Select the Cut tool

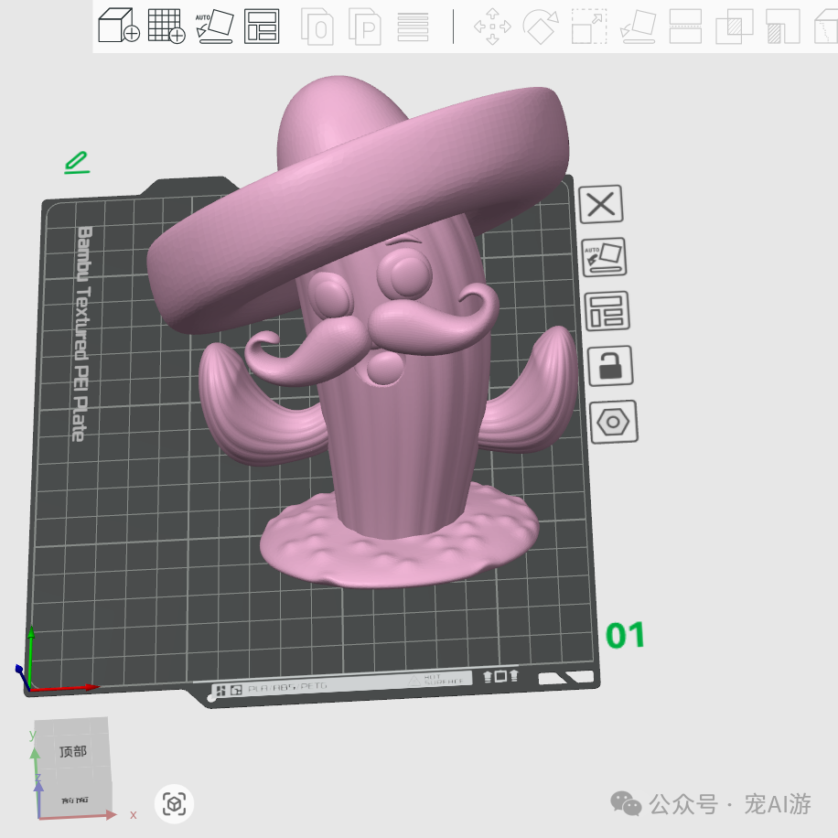[686, 26]
